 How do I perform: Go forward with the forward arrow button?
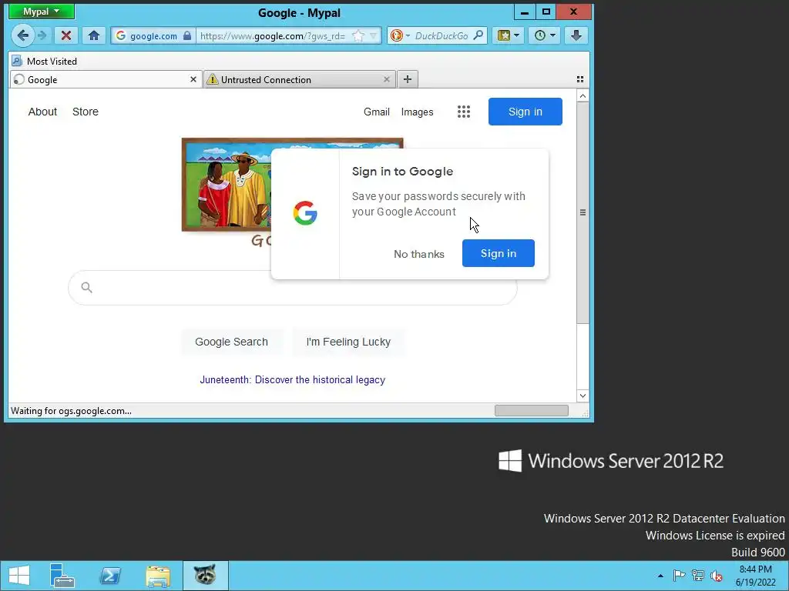[43, 35]
